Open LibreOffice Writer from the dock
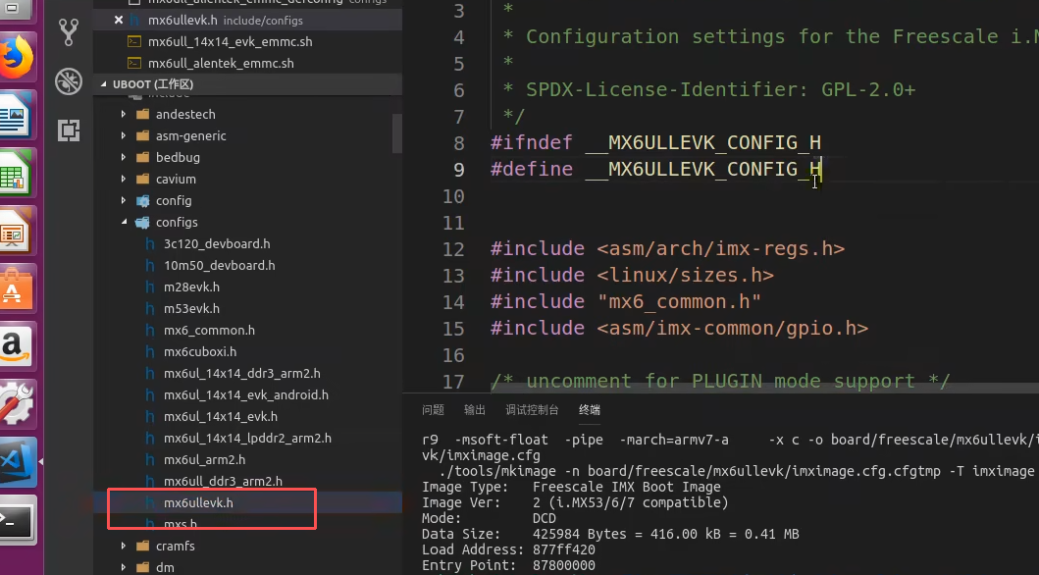Image resolution: width=1039 pixels, height=575 pixels. (16, 115)
